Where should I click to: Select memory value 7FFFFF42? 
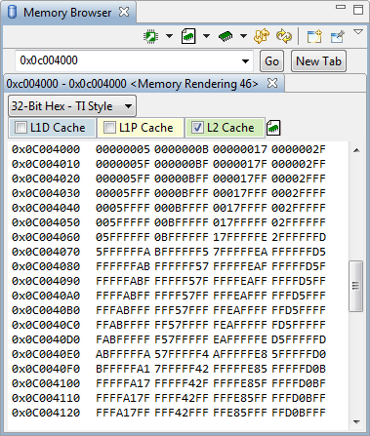pyautogui.click(x=182, y=369)
